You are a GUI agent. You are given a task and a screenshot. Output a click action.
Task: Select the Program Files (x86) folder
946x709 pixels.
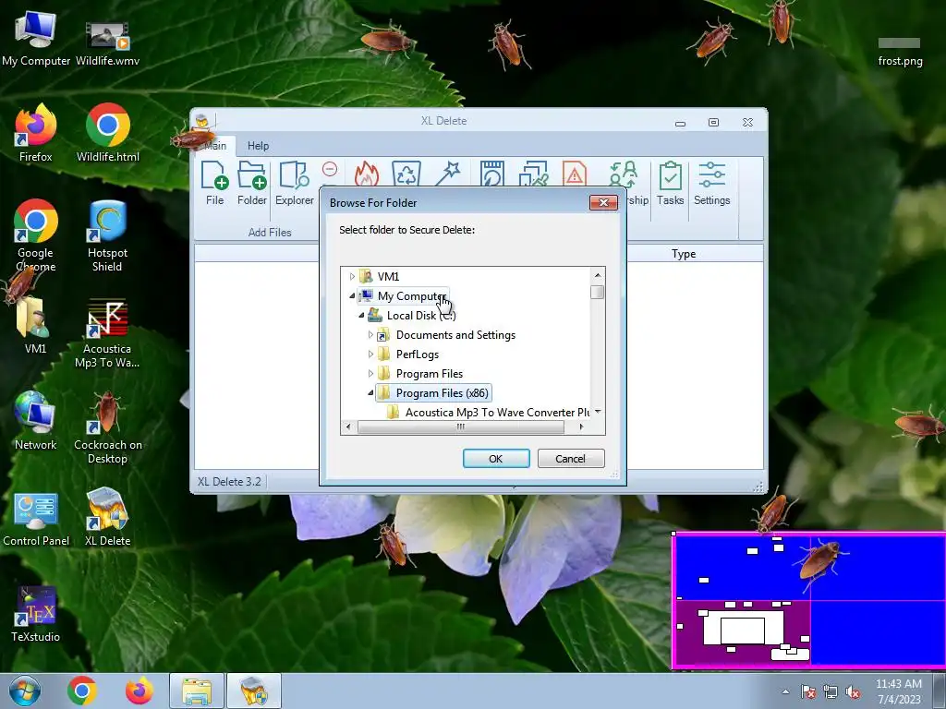tap(442, 393)
